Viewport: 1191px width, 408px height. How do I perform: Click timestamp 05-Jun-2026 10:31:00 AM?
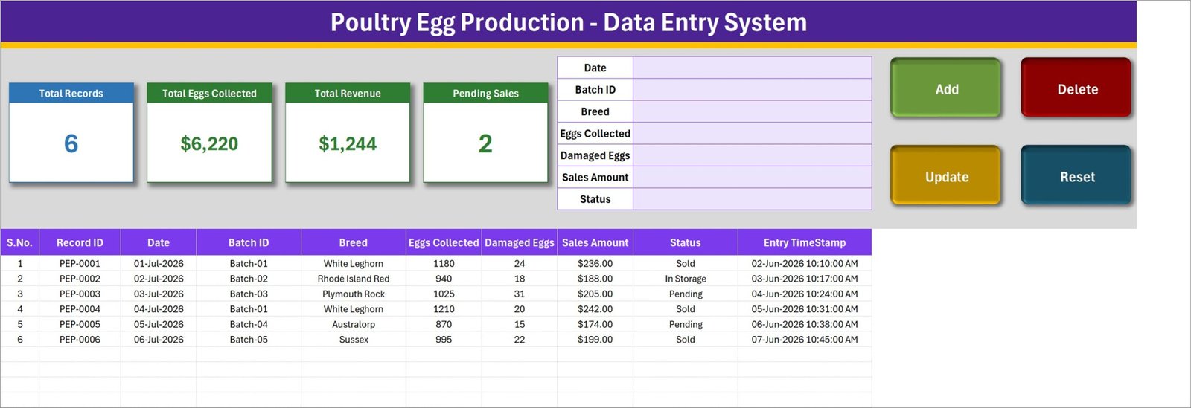(805, 309)
